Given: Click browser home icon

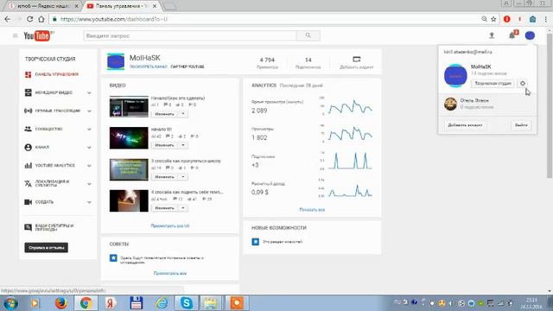Looking at the screenshot, I should 41,19.
